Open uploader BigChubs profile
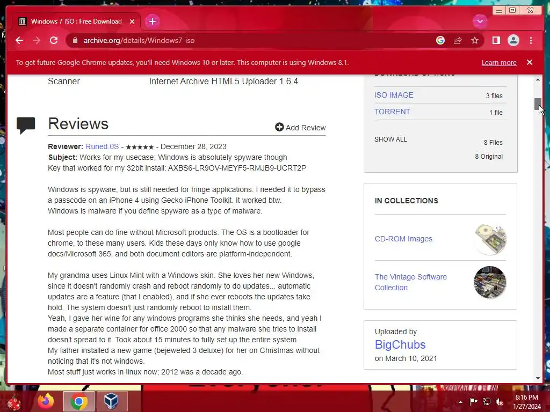Screen dimensions: 550x412 click(x=400, y=345)
